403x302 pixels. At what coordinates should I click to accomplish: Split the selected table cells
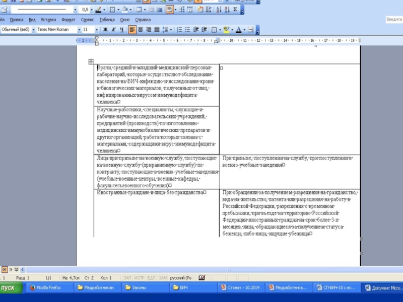pyautogui.click(x=159, y=10)
